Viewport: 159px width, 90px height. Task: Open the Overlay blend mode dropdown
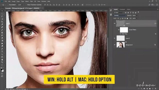click(x=120, y=15)
